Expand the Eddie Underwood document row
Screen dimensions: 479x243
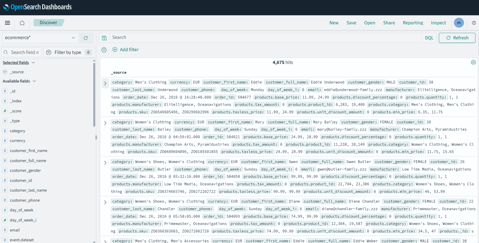[105, 84]
